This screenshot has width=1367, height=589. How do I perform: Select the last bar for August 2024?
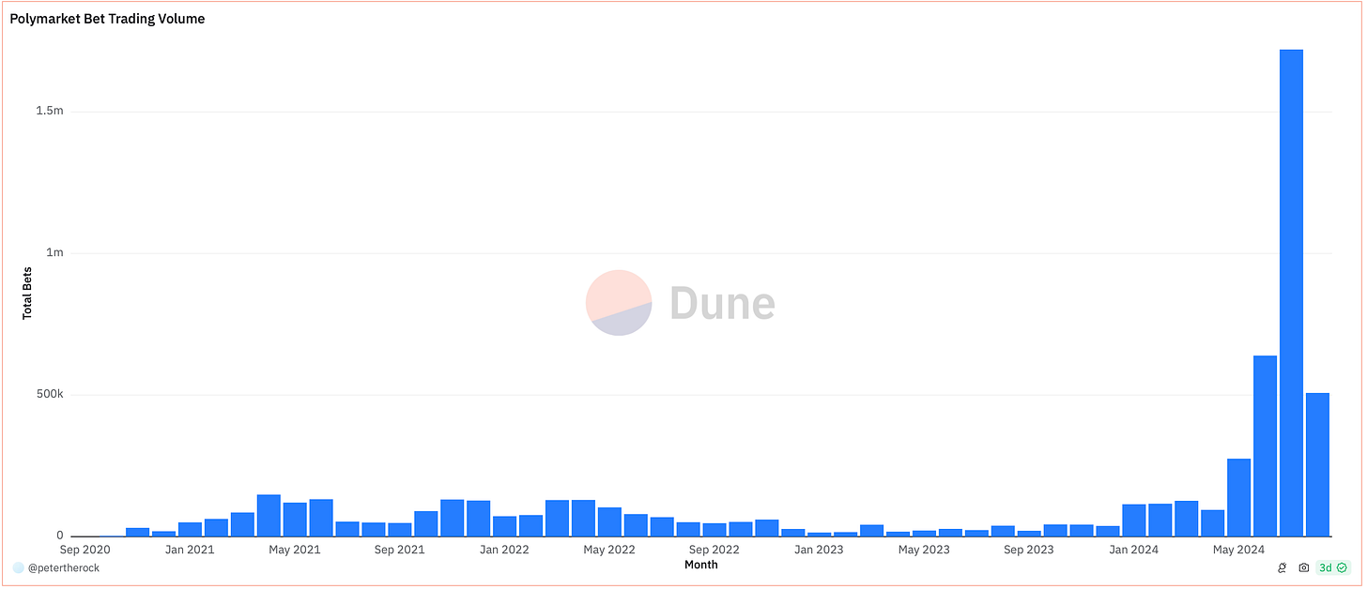click(1317, 464)
